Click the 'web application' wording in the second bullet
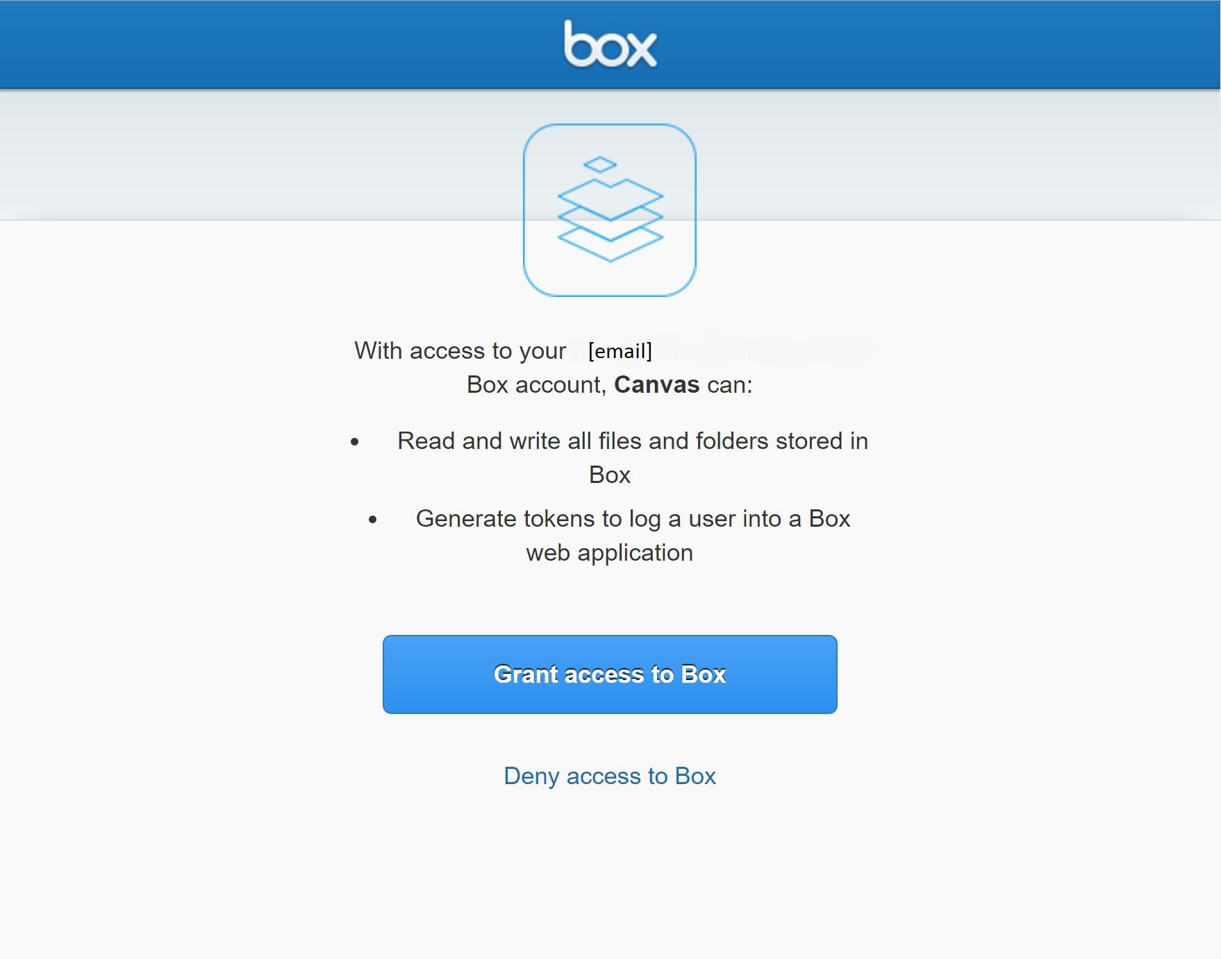Screen dimensions: 1221x959 click(x=609, y=553)
